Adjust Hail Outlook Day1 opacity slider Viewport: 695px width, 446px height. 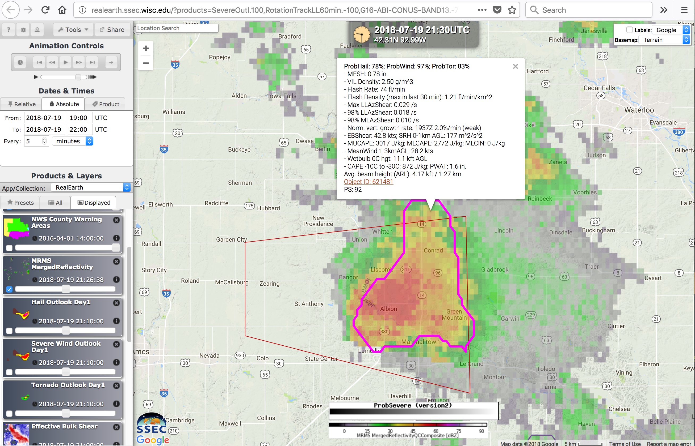coord(65,331)
